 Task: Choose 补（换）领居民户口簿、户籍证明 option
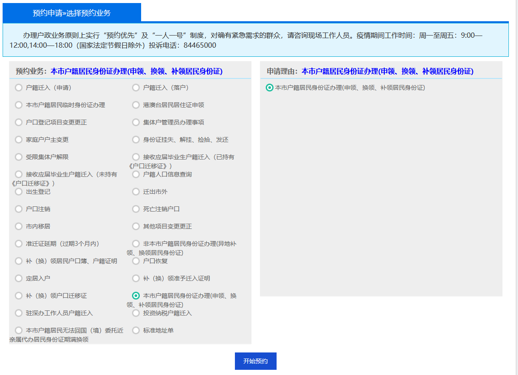point(19,261)
